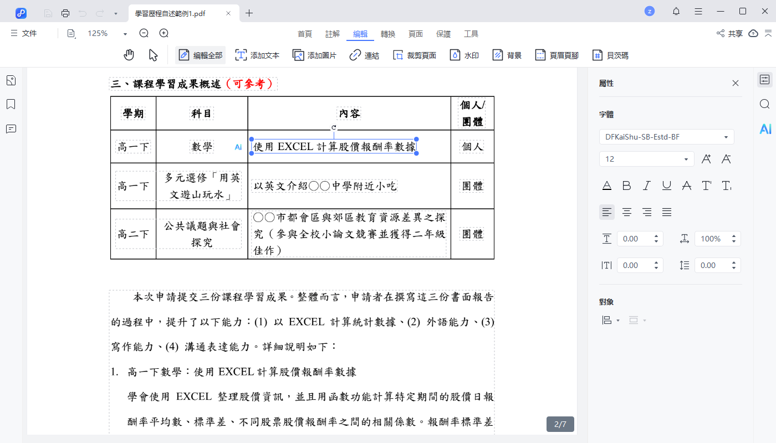Select the hand pan tool
The height and width of the screenshot is (443, 776).
pyautogui.click(x=129, y=55)
